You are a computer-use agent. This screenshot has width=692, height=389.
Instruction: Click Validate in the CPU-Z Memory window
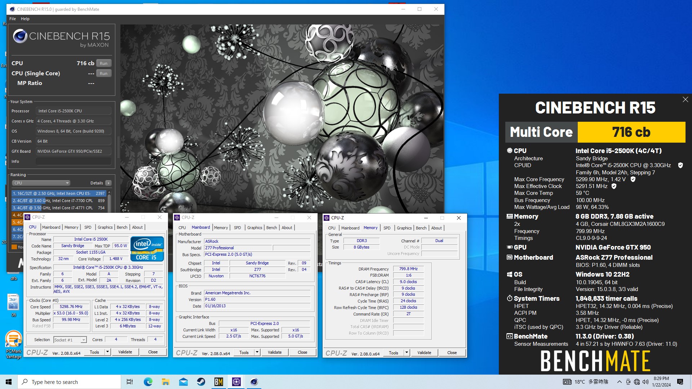424,353
